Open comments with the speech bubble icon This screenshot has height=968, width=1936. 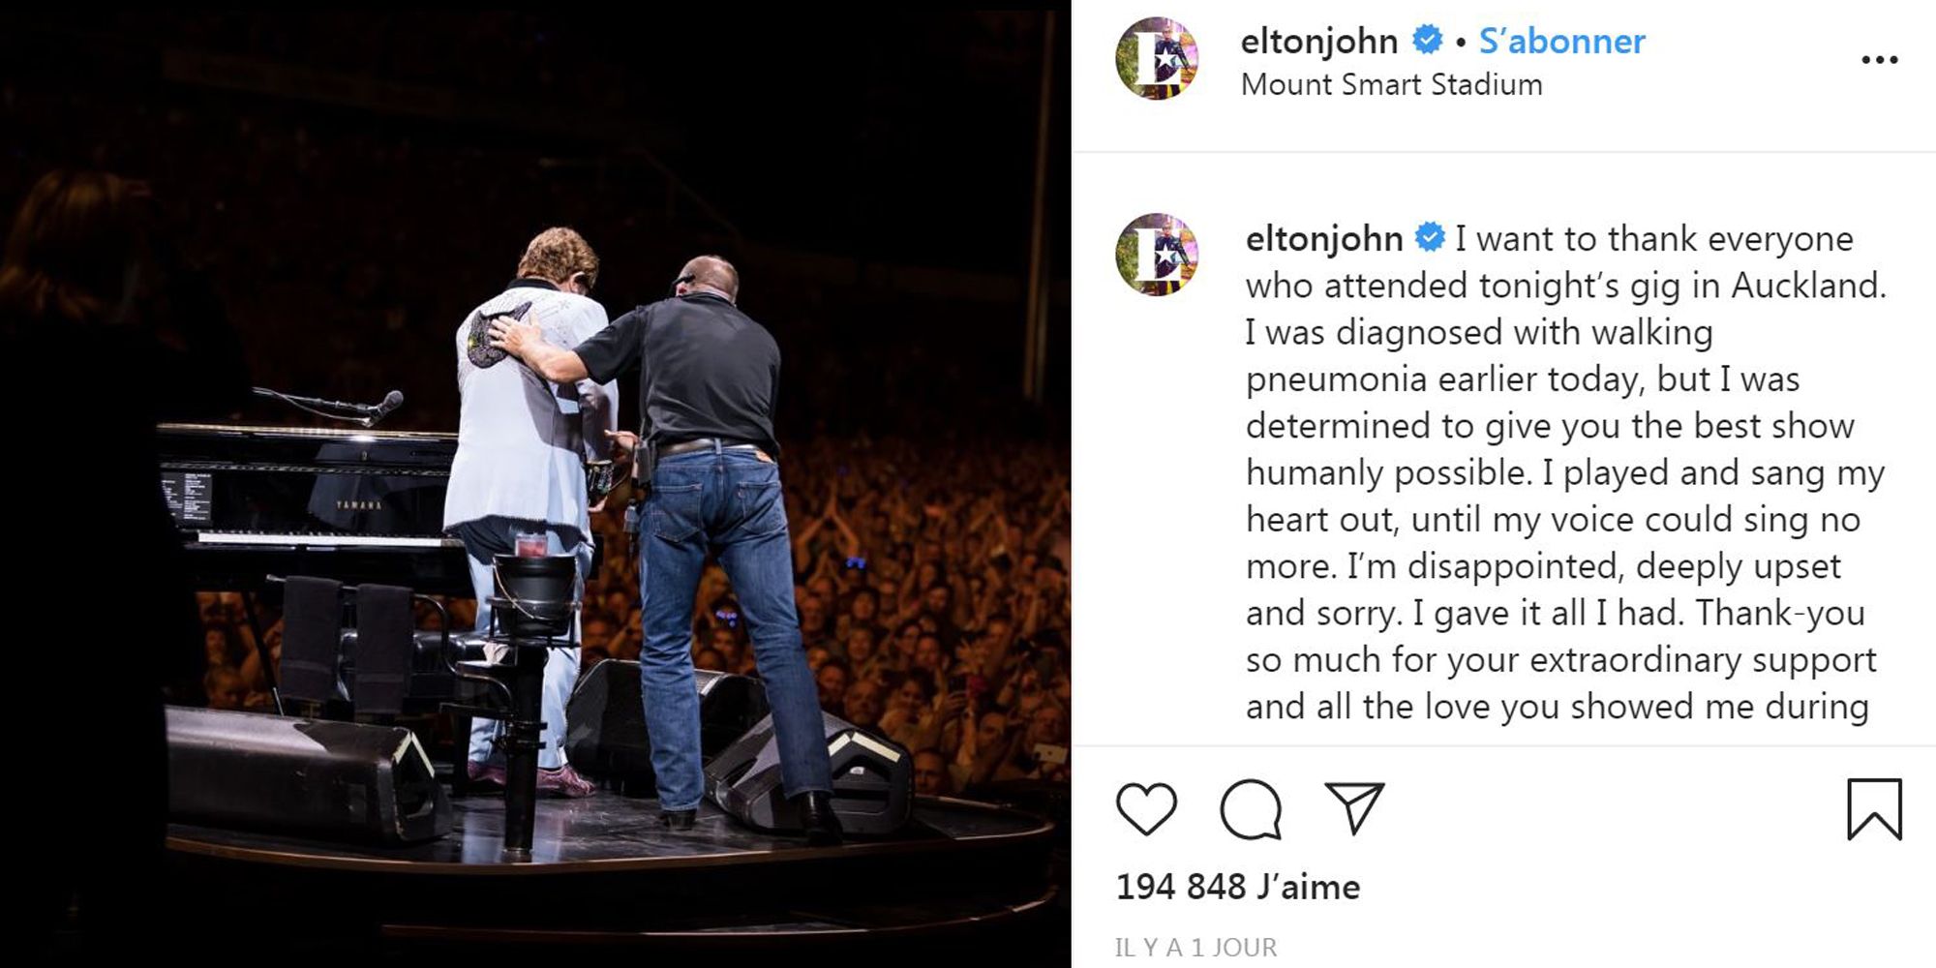pyautogui.click(x=1251, y=808)
